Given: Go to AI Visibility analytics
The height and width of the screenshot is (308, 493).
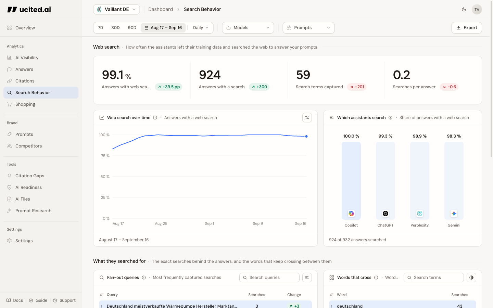Looking at the screenshot, I should pos(41,57).
